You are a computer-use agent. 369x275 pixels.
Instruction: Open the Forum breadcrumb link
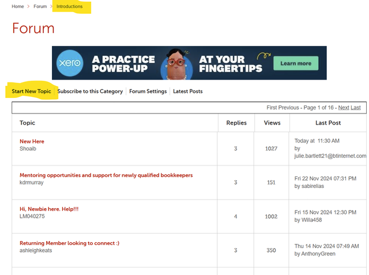pyautogui.click(x=40, y=6)
